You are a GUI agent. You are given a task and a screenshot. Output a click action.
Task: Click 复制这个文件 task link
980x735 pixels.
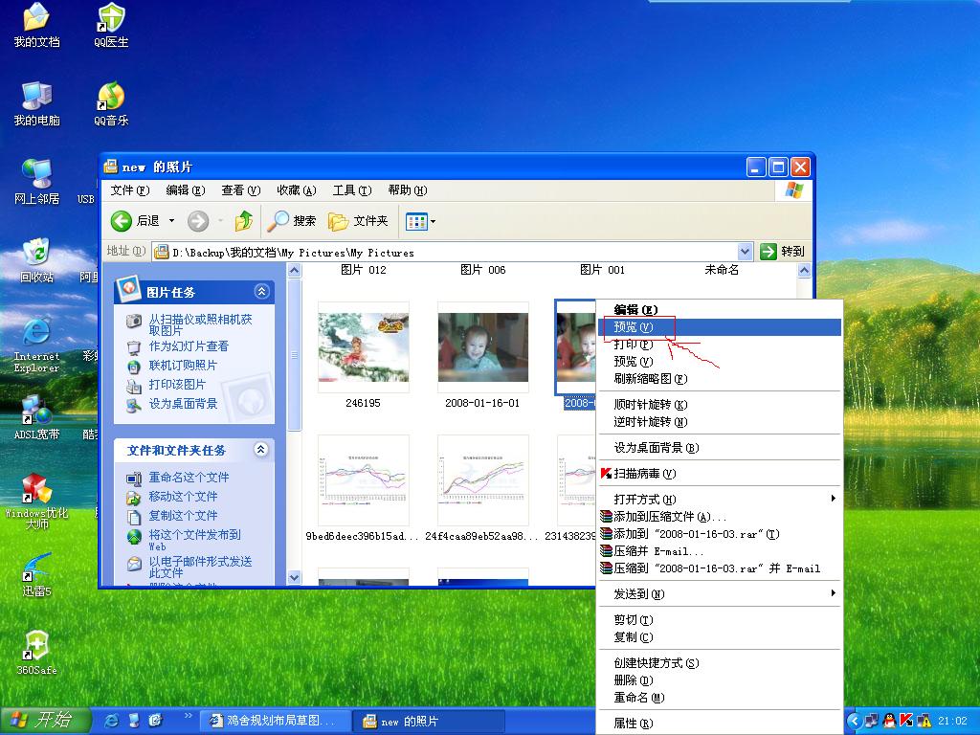[x=183, y=516]
